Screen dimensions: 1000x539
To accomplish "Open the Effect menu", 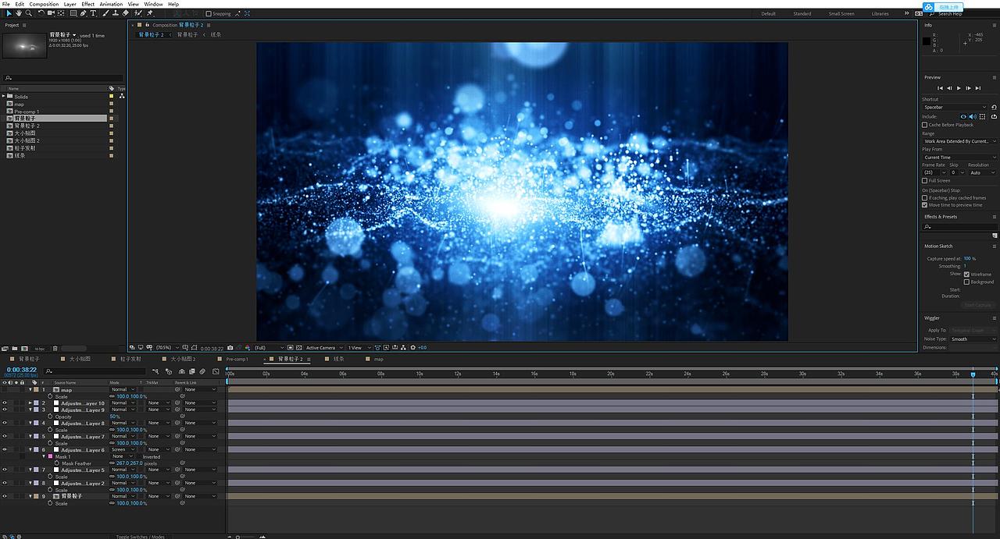I will pos(88,4).
